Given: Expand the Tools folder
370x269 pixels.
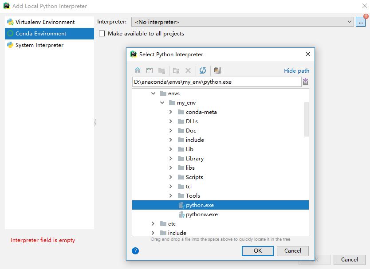Looking at the screenshot, I should click(x=171, y=196).
